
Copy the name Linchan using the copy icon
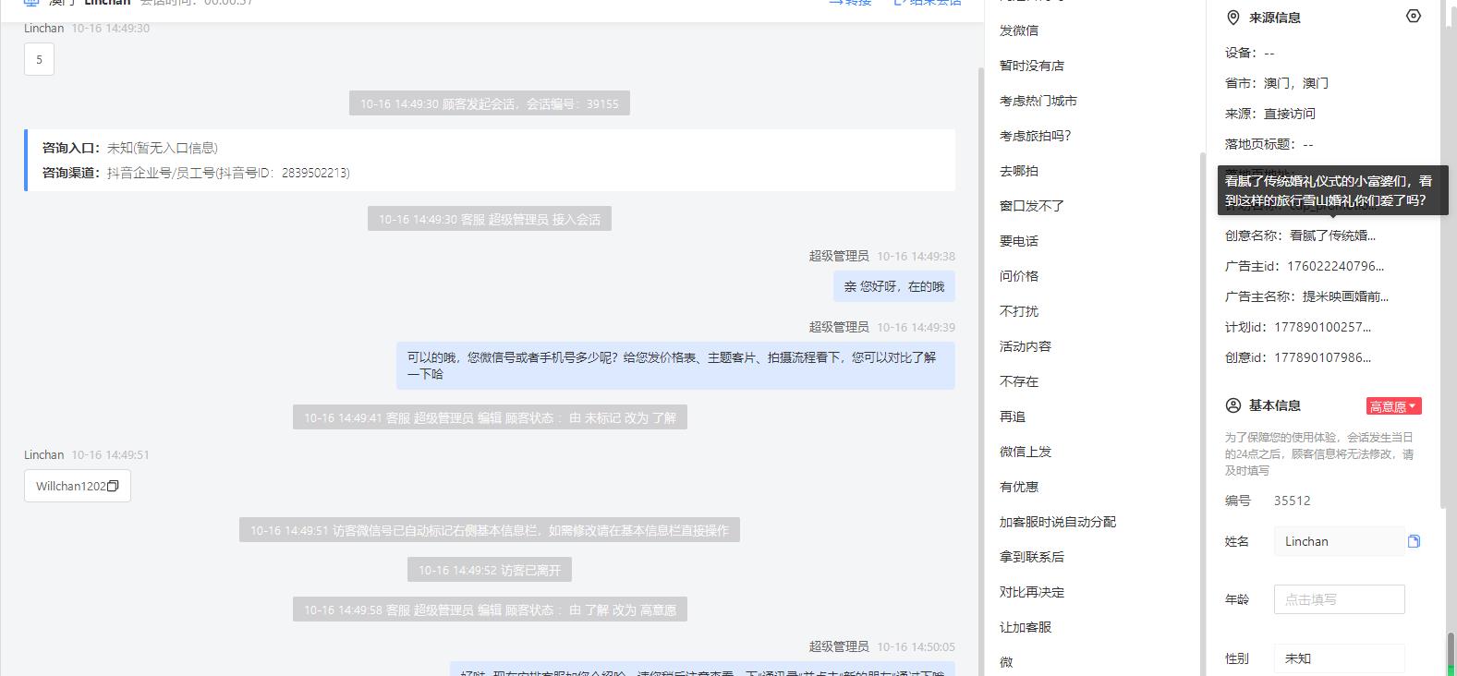pos(1414,541)
